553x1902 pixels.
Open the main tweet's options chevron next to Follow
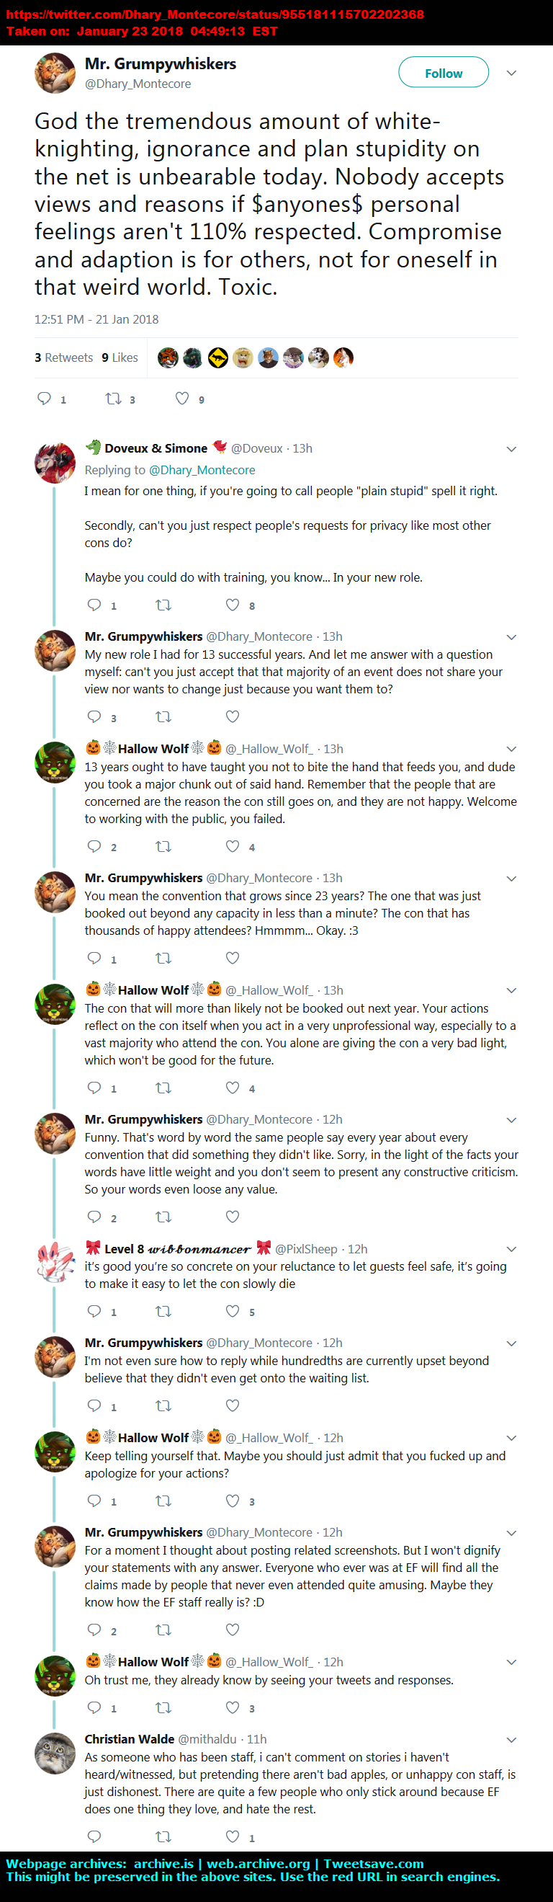pyautogui.click(x=512, y=73)
